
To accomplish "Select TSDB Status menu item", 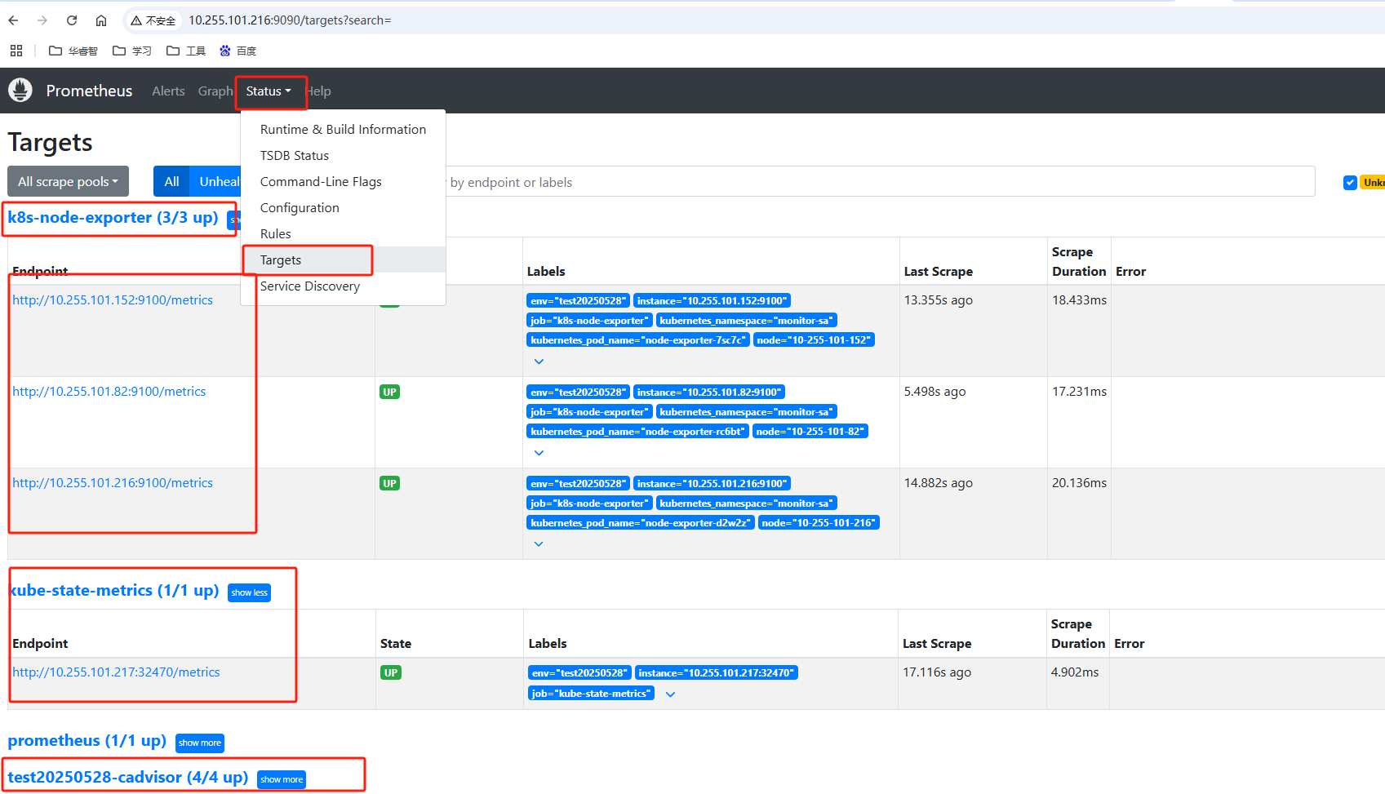I will tap(343, 155).
